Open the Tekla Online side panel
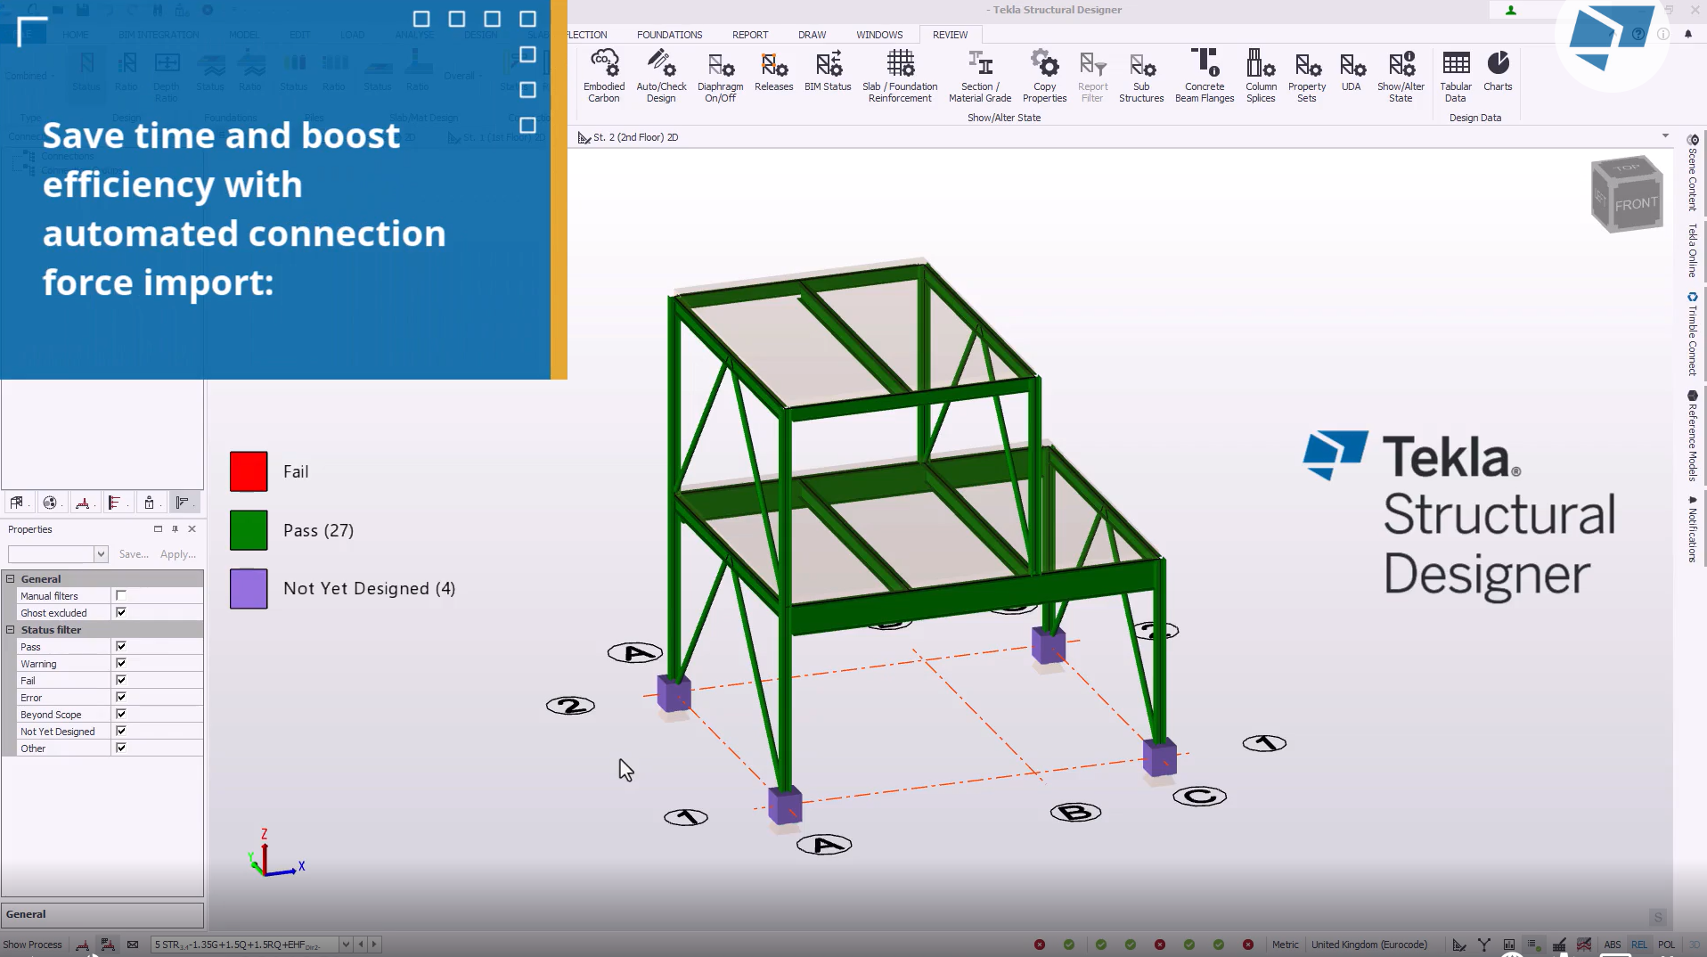The height and width of the screenshot is (957, 1707). click(x=1693, y=250)
